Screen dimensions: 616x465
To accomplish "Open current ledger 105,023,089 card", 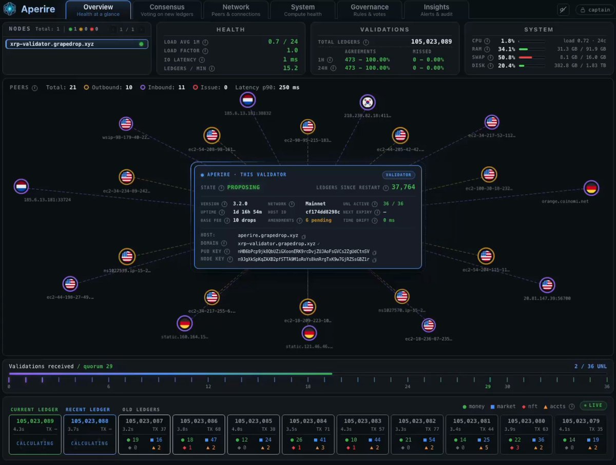I will [35, 435].
